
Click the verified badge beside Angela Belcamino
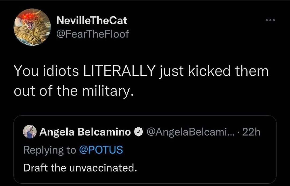tap(137, 132)
